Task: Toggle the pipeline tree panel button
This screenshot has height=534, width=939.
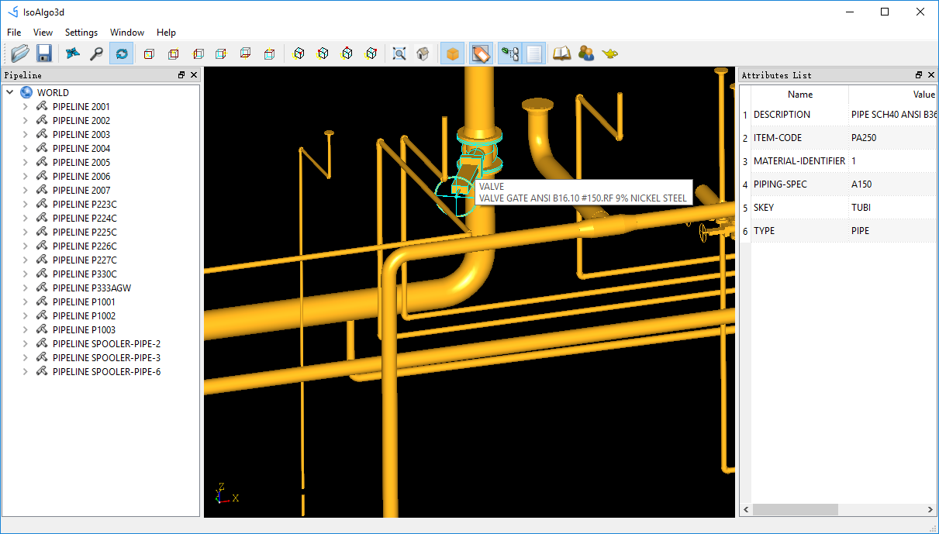Action: click(509, 53)
